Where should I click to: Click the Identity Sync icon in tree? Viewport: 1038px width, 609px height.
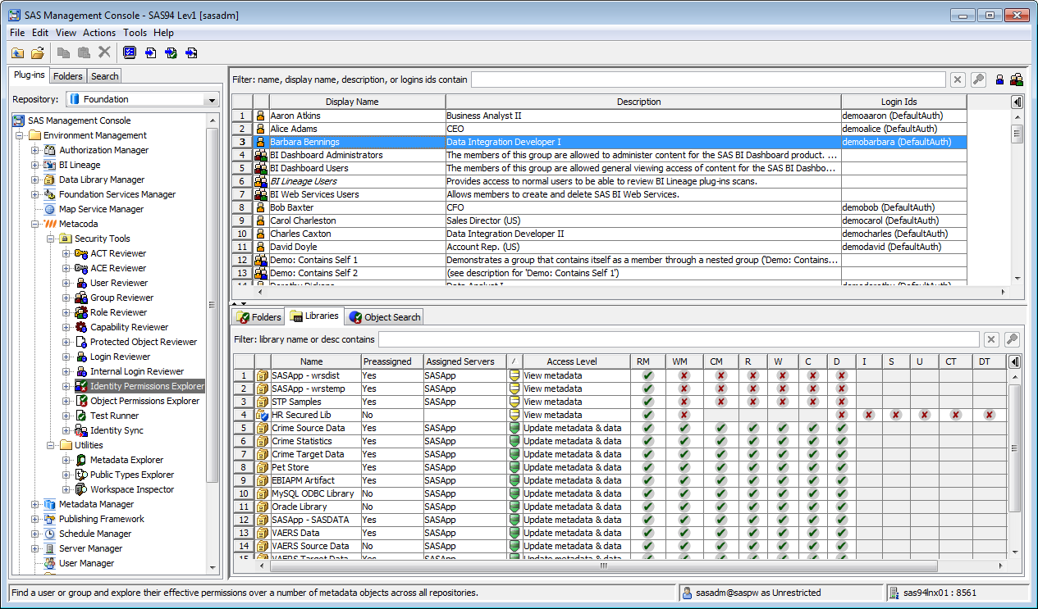click(81, 430)
